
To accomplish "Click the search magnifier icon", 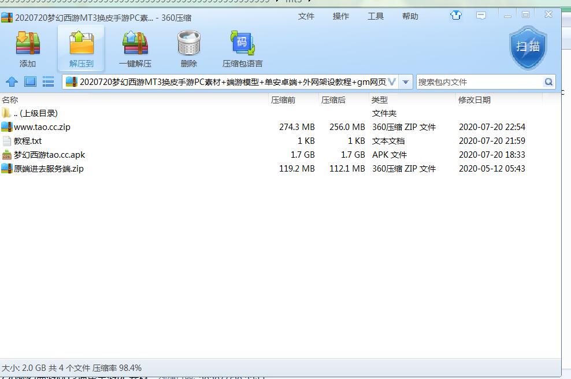I will coord(548,82).
